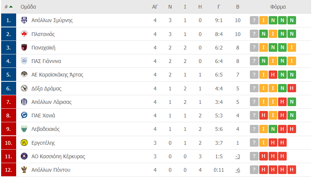Click ΑΟ Κασσιόπη Κέρκυρας -3 points deduction
Viewport: 313px width, 177px height.
(237, 156)
